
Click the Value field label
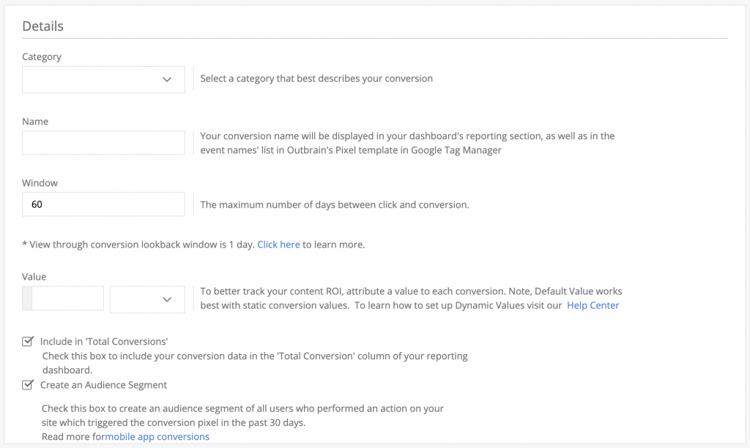coord(34,277)
